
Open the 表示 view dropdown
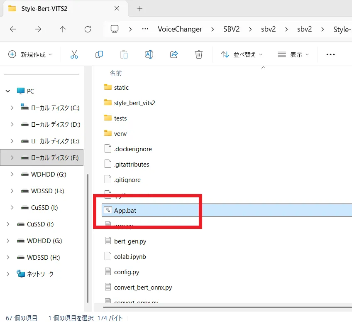tap(293, 54)
